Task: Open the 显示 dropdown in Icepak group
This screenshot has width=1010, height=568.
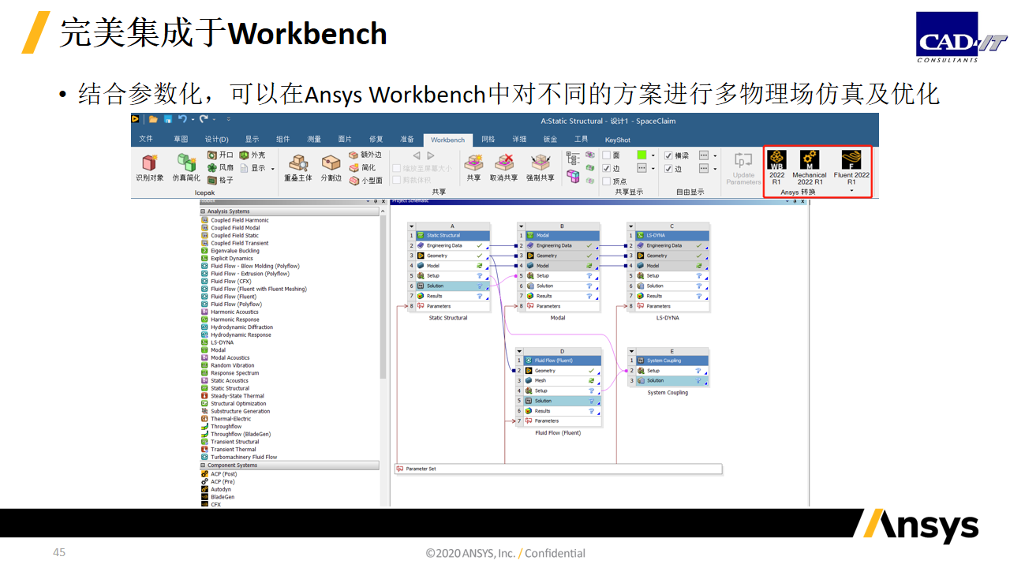Action: click(x=273, y=168)
